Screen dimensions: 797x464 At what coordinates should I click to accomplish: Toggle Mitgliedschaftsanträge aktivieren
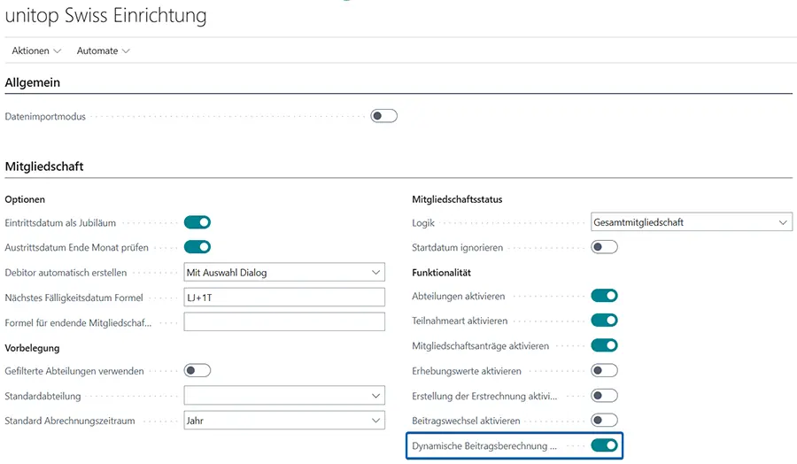pyautogui.click(x=604, y=345)
